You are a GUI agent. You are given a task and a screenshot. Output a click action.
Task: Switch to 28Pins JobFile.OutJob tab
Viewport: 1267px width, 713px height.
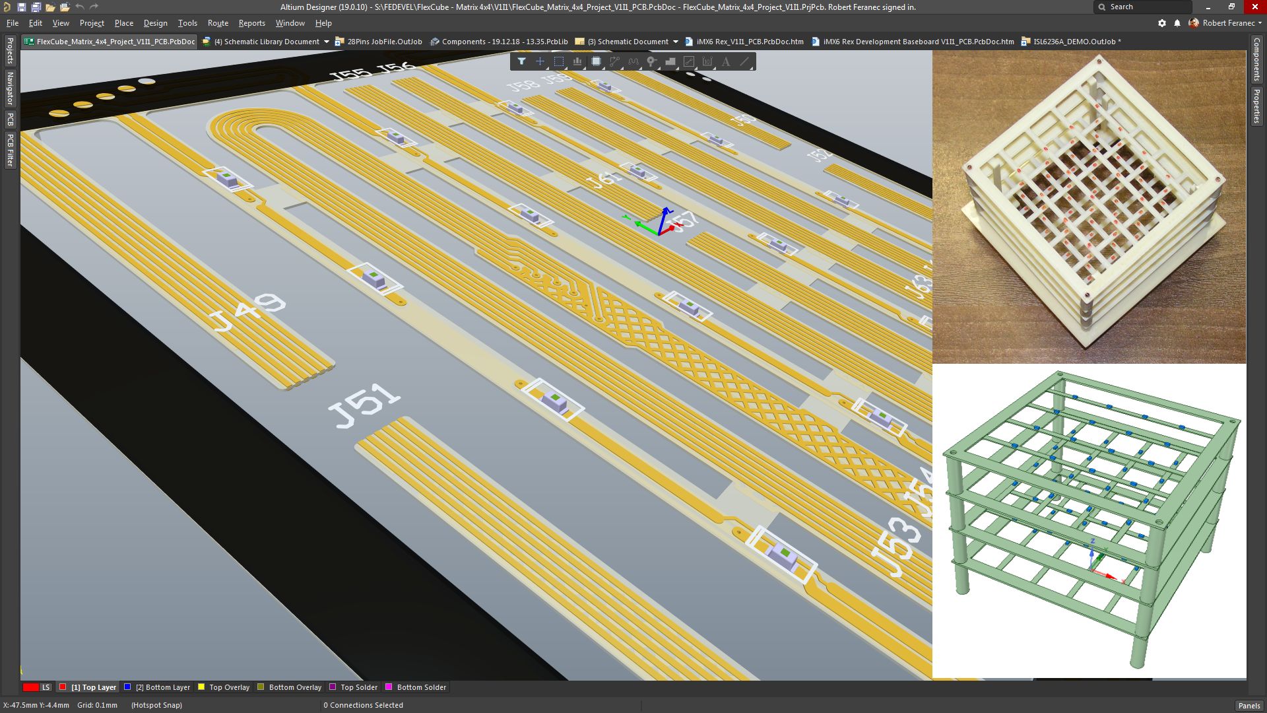pos(384,42)
